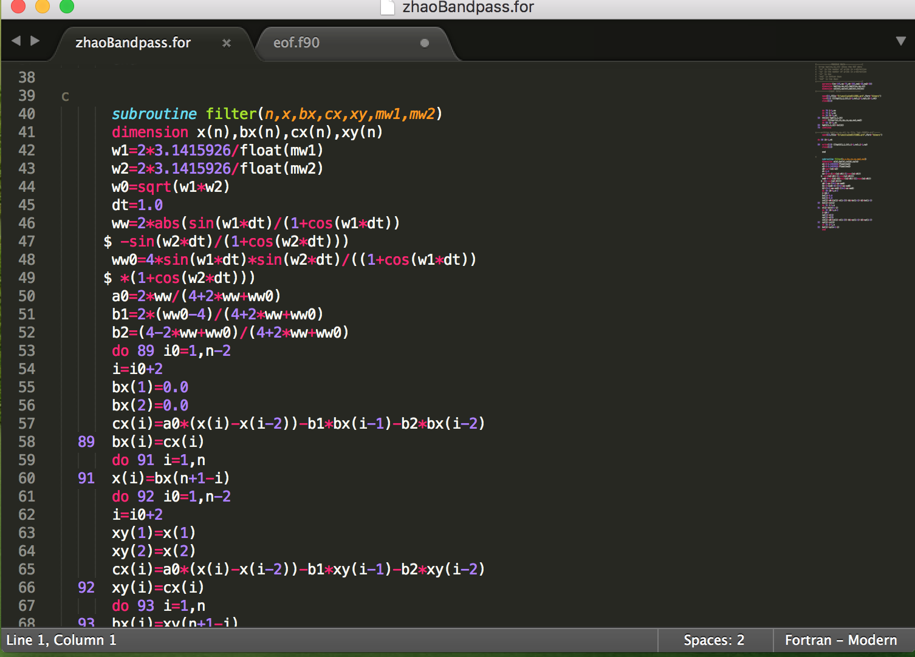The width and height of the screenshot is (915, 657).
Task: Select the Spaces: 2 indentation indicator
Action: coord(715,640)
